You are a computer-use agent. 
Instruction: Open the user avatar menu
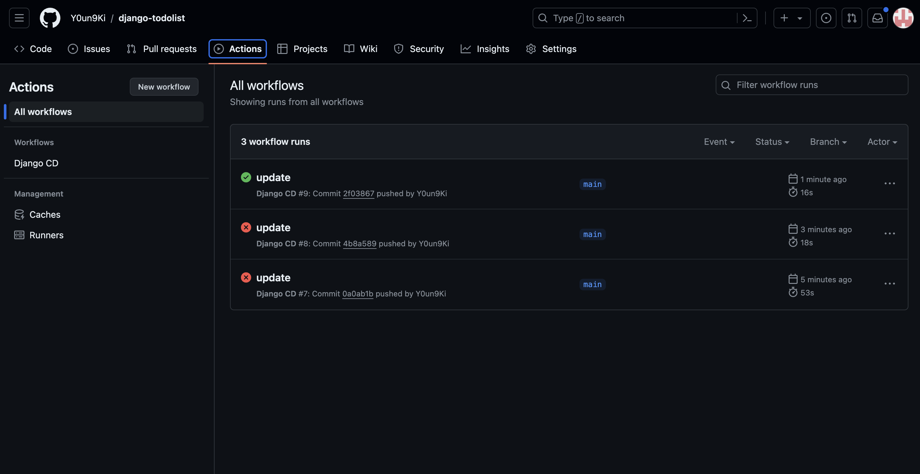tap(903, 18)
